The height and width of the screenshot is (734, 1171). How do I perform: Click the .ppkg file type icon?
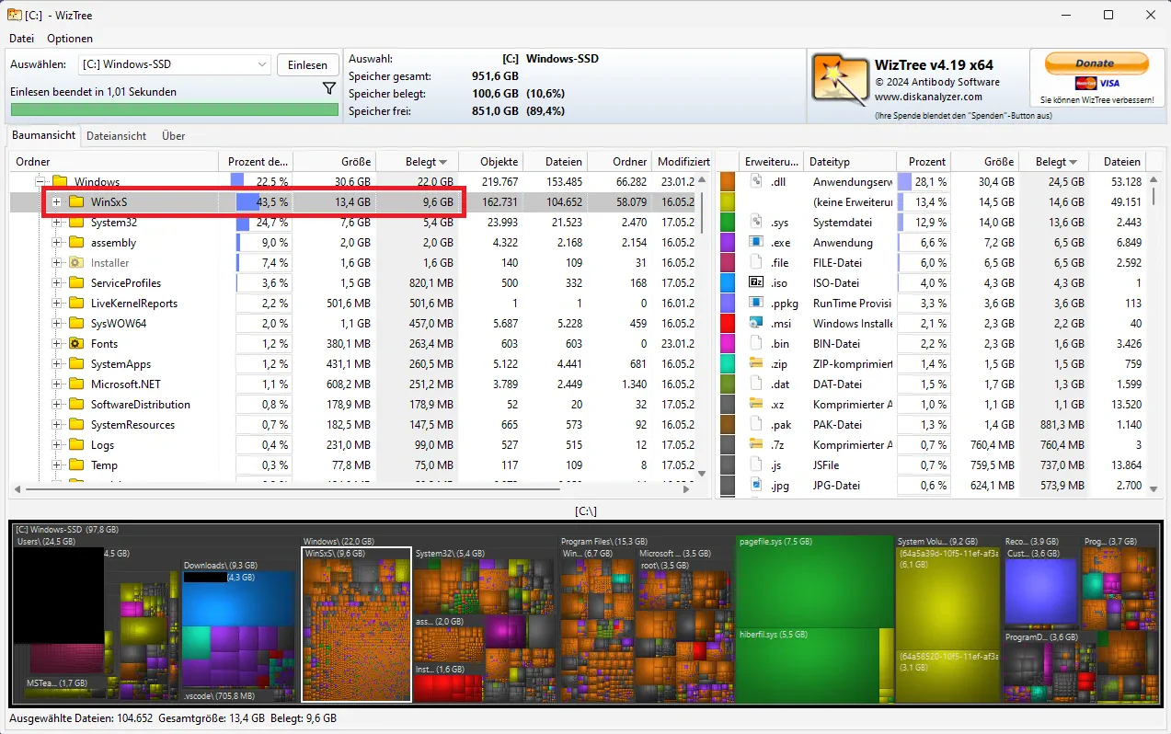coord(757,304)
